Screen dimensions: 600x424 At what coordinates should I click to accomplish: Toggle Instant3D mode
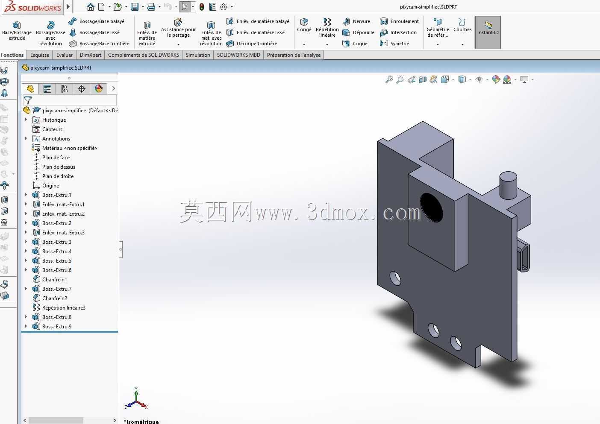488,32
